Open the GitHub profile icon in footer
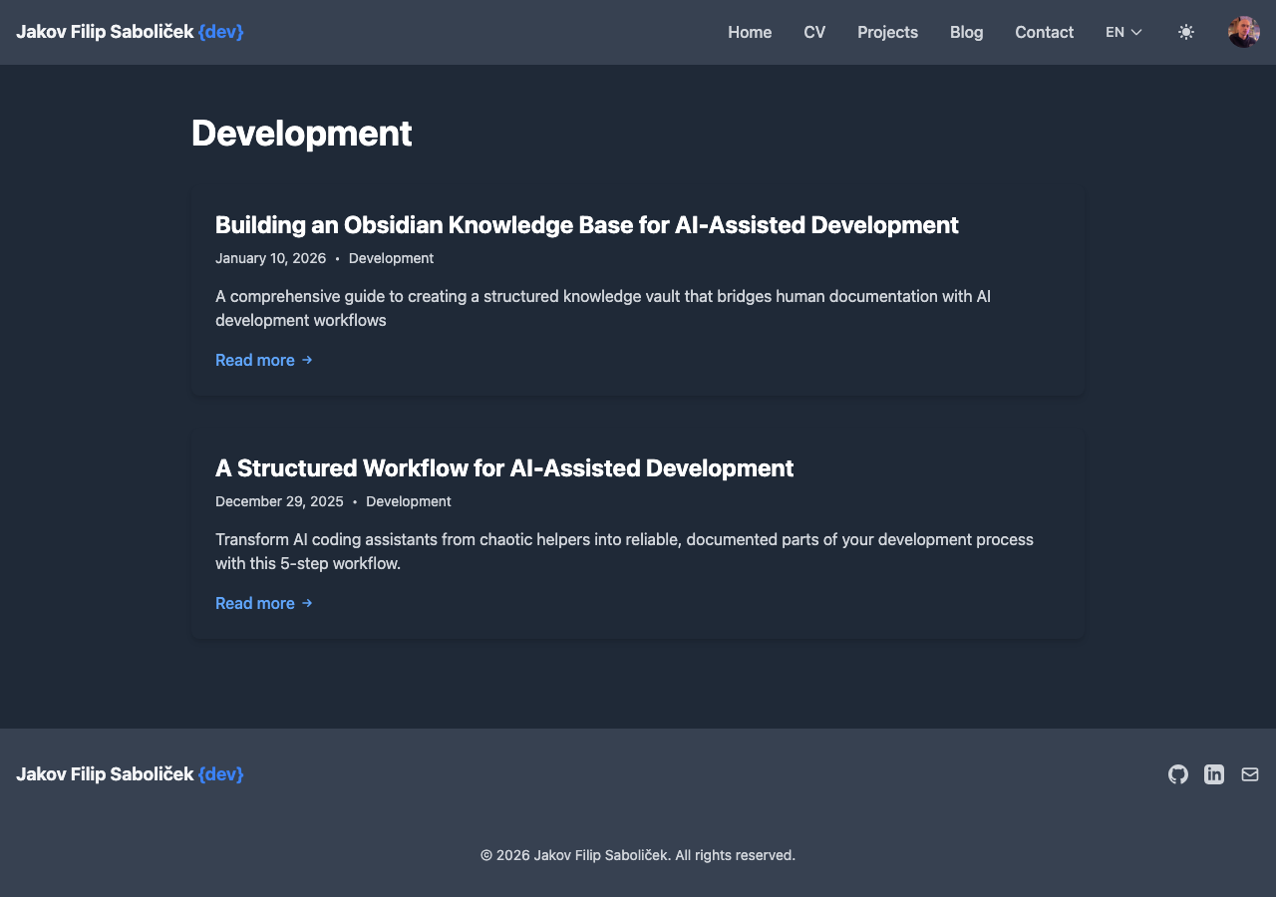 [1178, 773]
